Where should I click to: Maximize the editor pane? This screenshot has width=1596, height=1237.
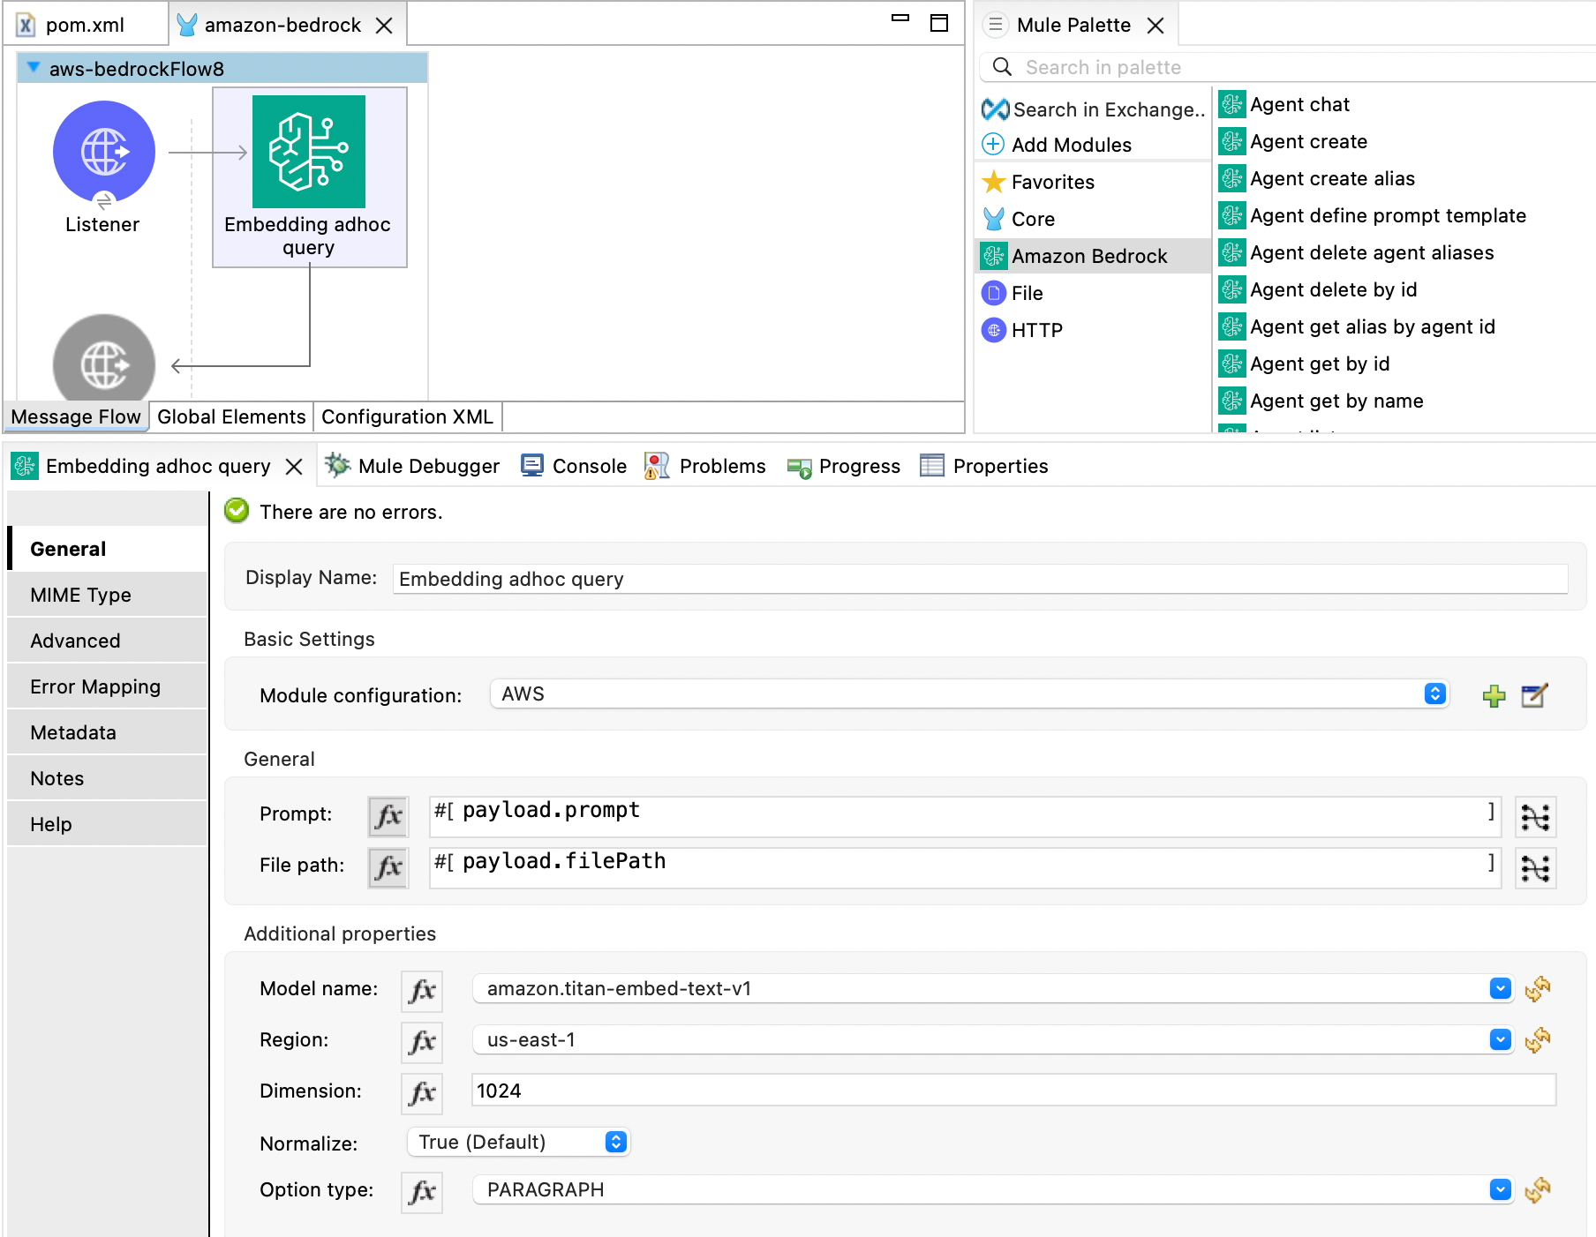tap(939, 23)
